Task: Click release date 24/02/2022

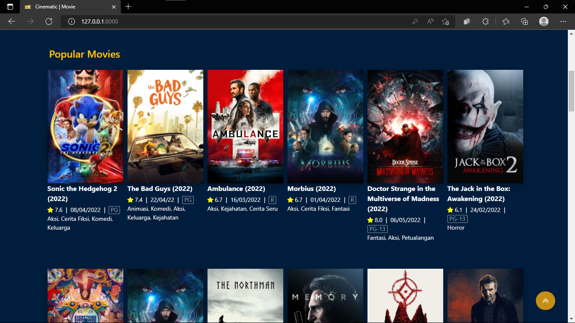Action: coord(485,210)
